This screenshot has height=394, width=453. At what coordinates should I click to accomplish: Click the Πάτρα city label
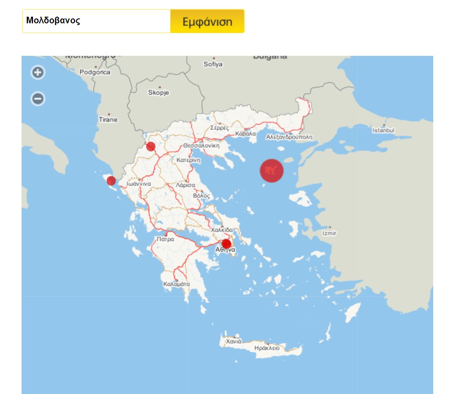[165, 239]
